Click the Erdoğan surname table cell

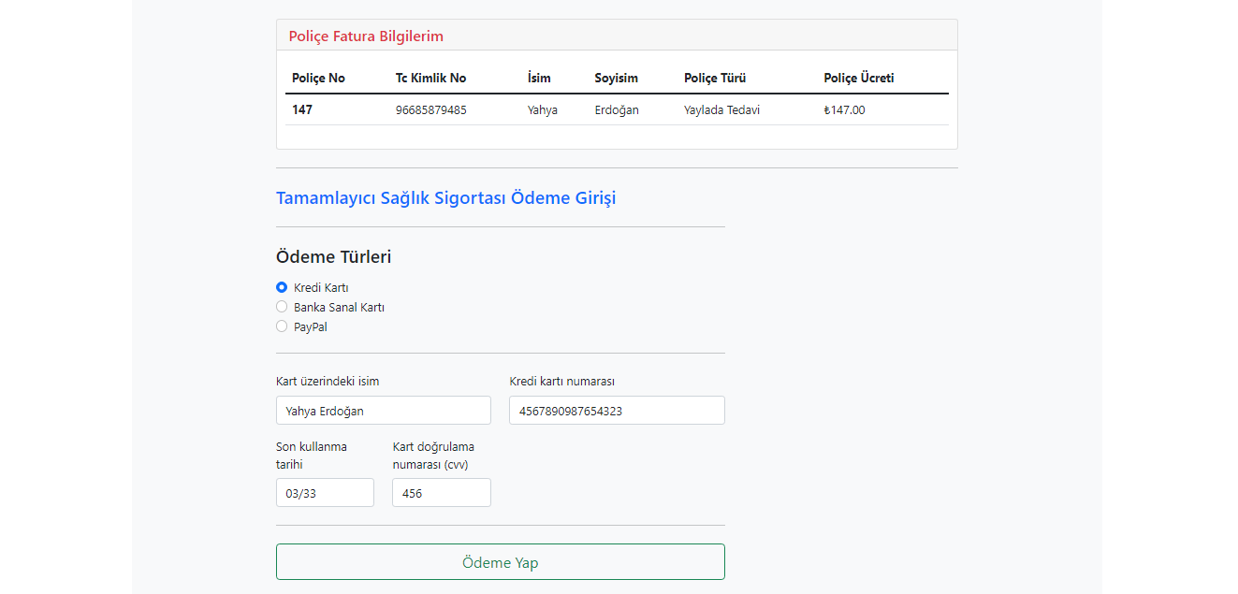click(x=617, y=109)
